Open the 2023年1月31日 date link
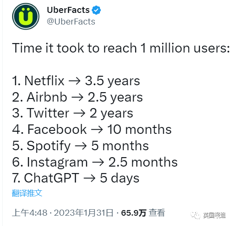Screen dimensions: 233x226 pos(84,213)
